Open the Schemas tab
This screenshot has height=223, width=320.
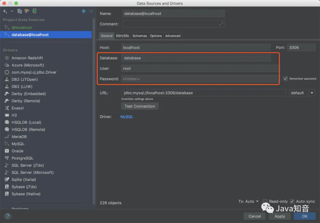pyautogui.click(x=140, y=35)
